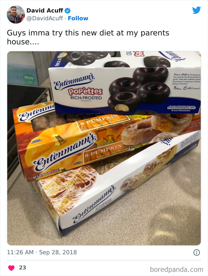Image resolution: width=208 pixels, height=276 pixels.
Task: Click the tweet text about new diet
Action: (x=88, y=37)
